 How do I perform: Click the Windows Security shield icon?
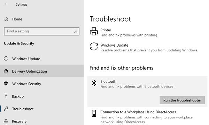click(6, 84)
